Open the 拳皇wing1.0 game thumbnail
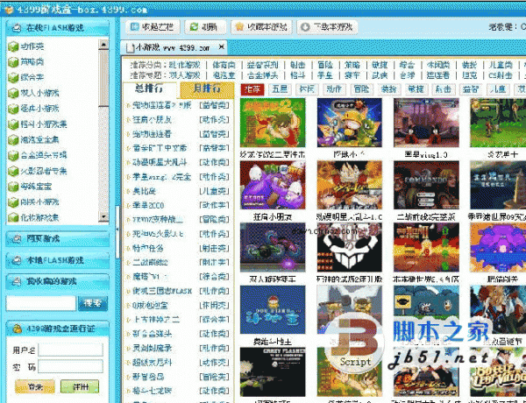The height and width of the screenshot is (403, 526). pyautogui.click(x=426, y=123)
